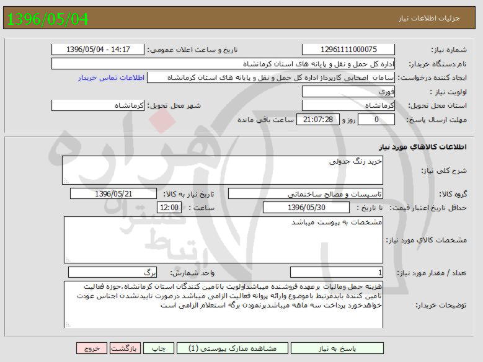Image resolution: width=483 pixels, height=362 pixels.
Task: Click the شهر محل تحویل field
Action: pyautogui.click(x=98, y=105)
